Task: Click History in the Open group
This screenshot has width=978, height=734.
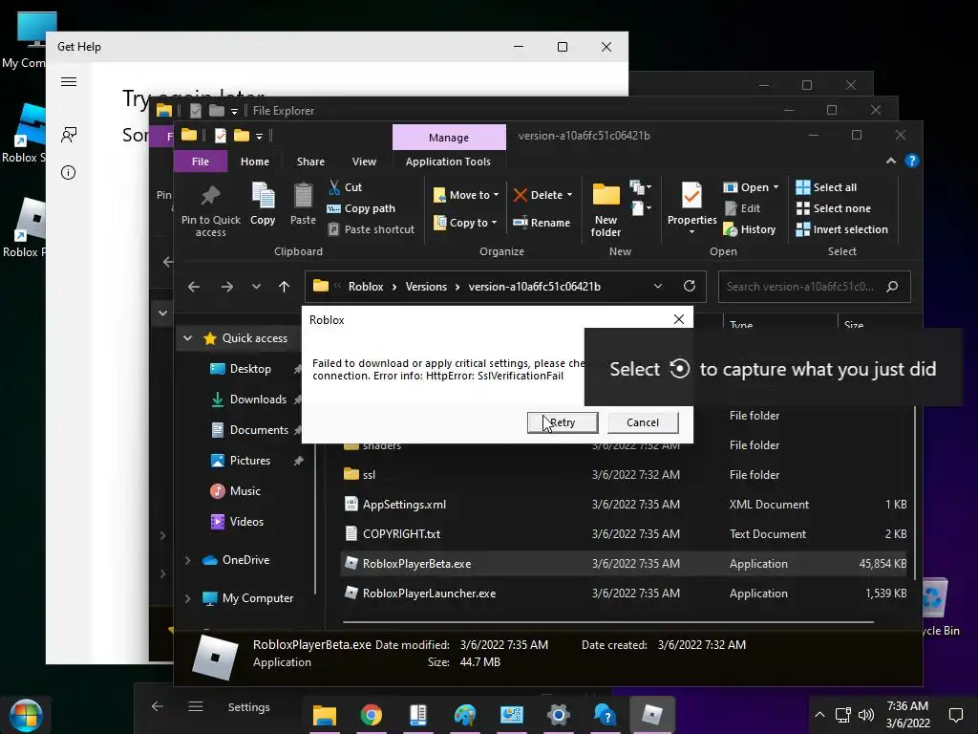Action: [x=750, y=229]
